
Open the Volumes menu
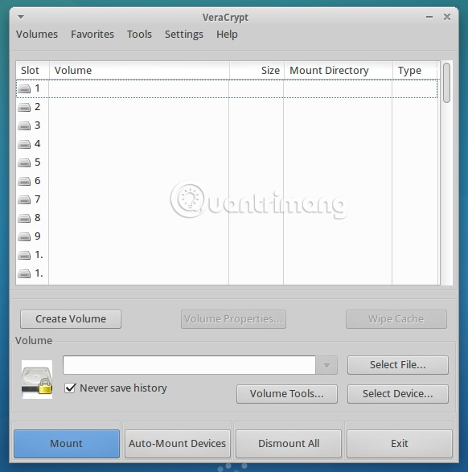point(37,35)
